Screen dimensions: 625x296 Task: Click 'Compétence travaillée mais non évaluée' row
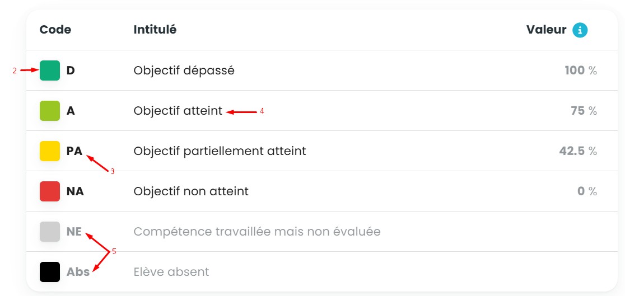(x=256, y=232)
